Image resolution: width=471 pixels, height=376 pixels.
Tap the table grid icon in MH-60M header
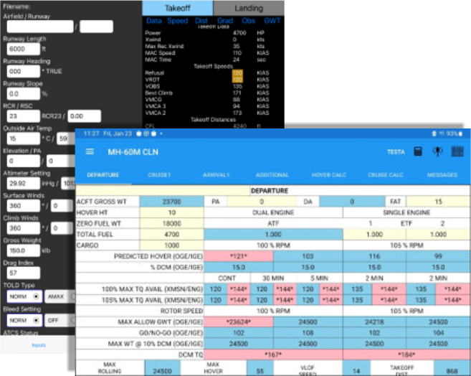(x=457, y=151)
